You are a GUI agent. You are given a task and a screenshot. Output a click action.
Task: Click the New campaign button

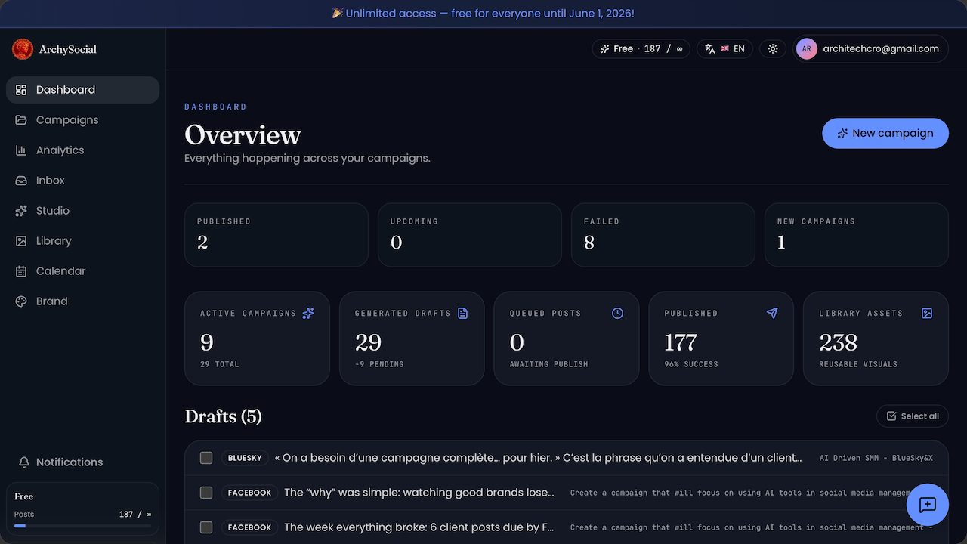click(885, 133)
